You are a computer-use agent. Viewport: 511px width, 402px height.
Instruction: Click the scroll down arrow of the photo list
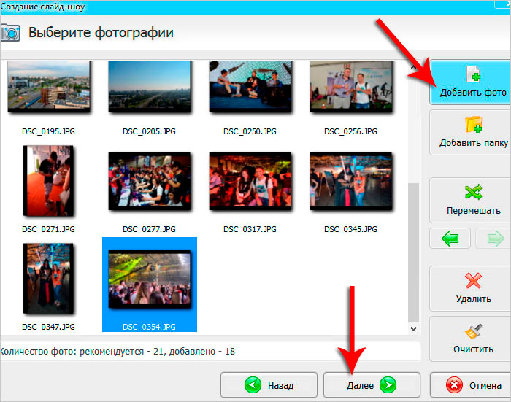point(413,329)
